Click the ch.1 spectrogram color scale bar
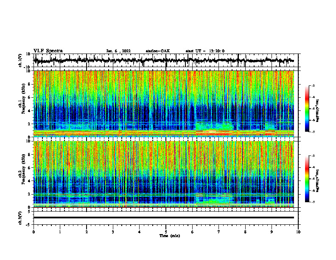 click(x=307, y=109)
